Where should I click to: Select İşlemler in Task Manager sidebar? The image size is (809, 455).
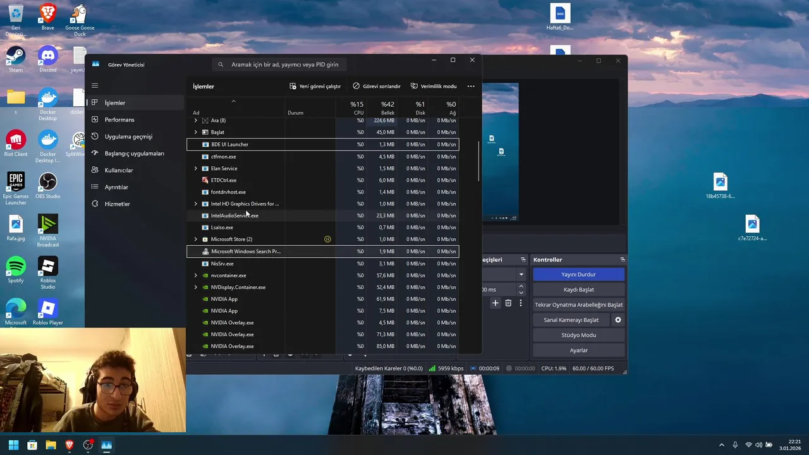(x=135, y=102)
